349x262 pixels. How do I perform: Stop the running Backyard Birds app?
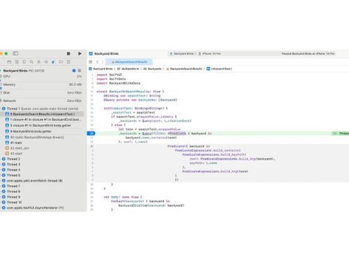click(x=68, y=54)
